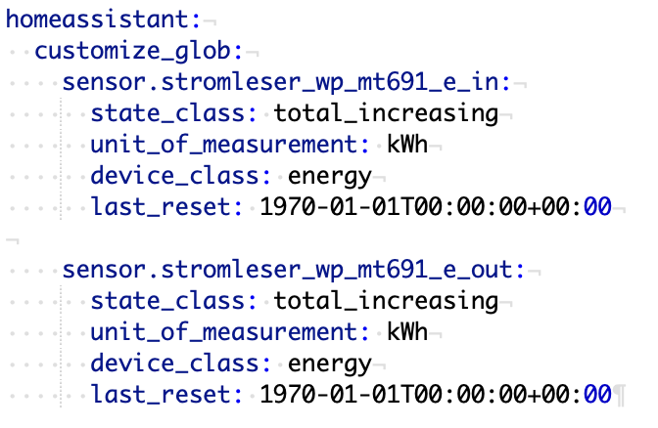Click total_increasing value under the e_out sensor
The height and width of the screenshot is (428, 658).
386,300
